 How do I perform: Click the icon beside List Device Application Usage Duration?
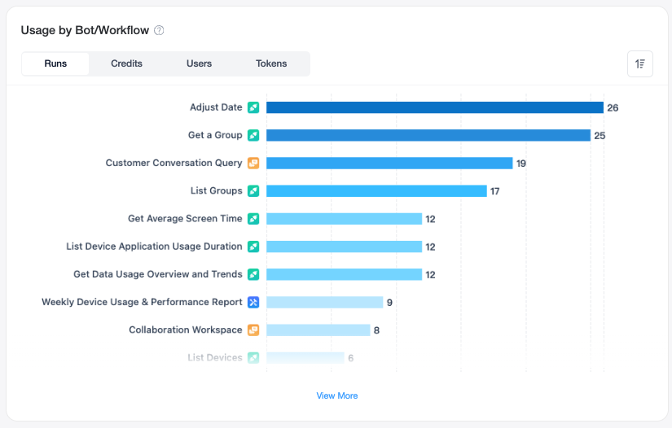point(253,247)
